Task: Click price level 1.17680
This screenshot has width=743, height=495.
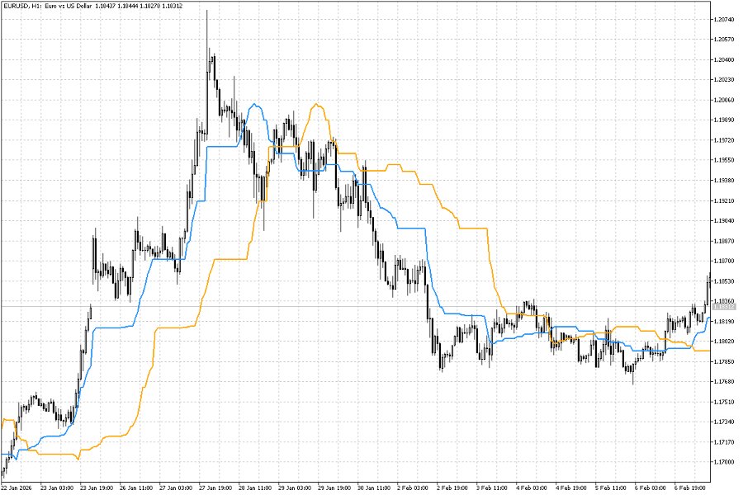Action: click(x=723, y=382)
